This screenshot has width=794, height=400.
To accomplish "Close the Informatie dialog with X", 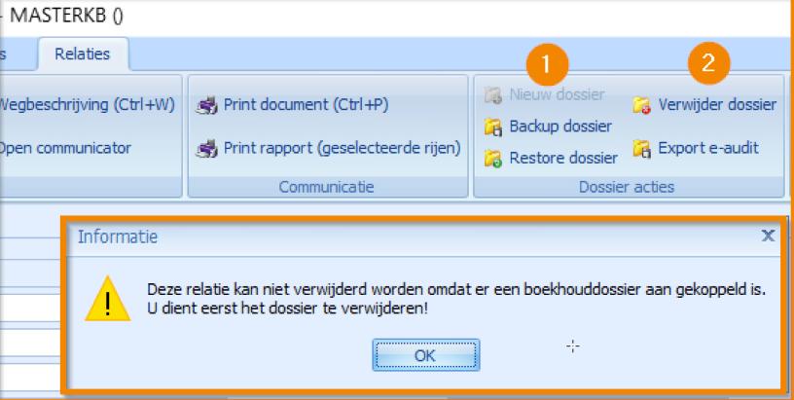I will point(768,236).
